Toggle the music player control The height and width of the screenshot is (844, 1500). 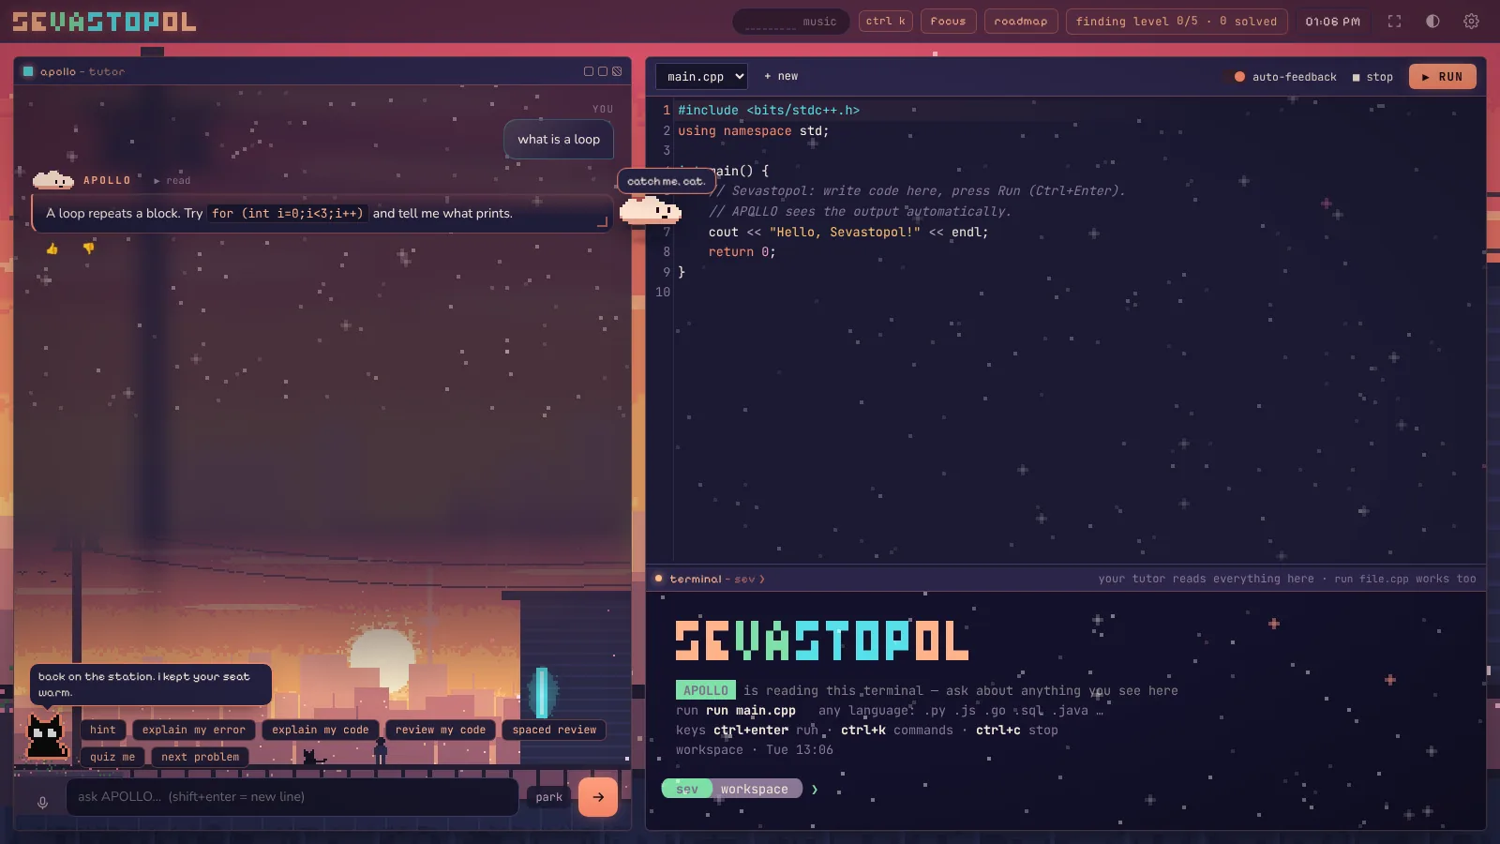(790, 22)
